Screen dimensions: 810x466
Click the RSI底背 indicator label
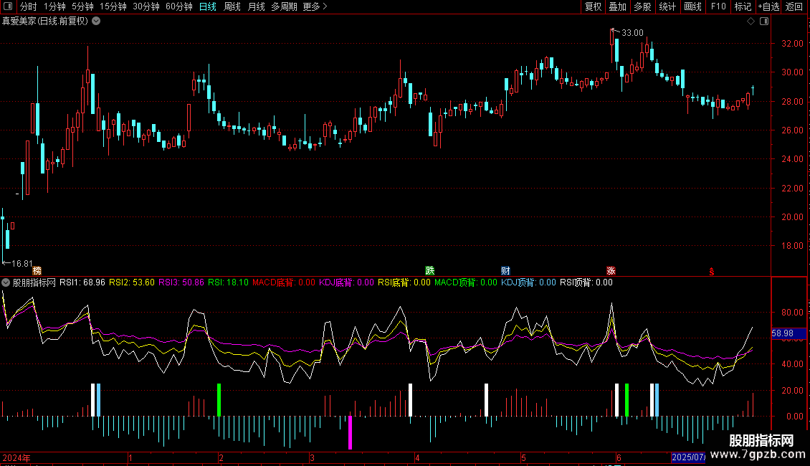coord(404,282)
